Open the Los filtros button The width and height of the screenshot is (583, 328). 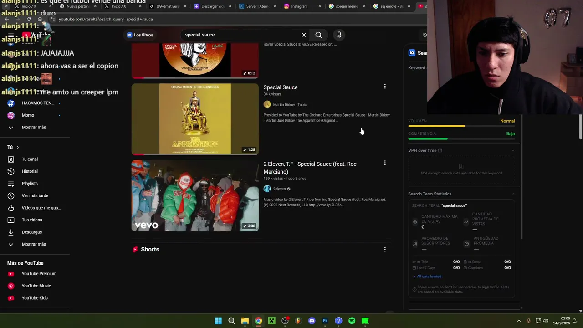coord(140,35)
